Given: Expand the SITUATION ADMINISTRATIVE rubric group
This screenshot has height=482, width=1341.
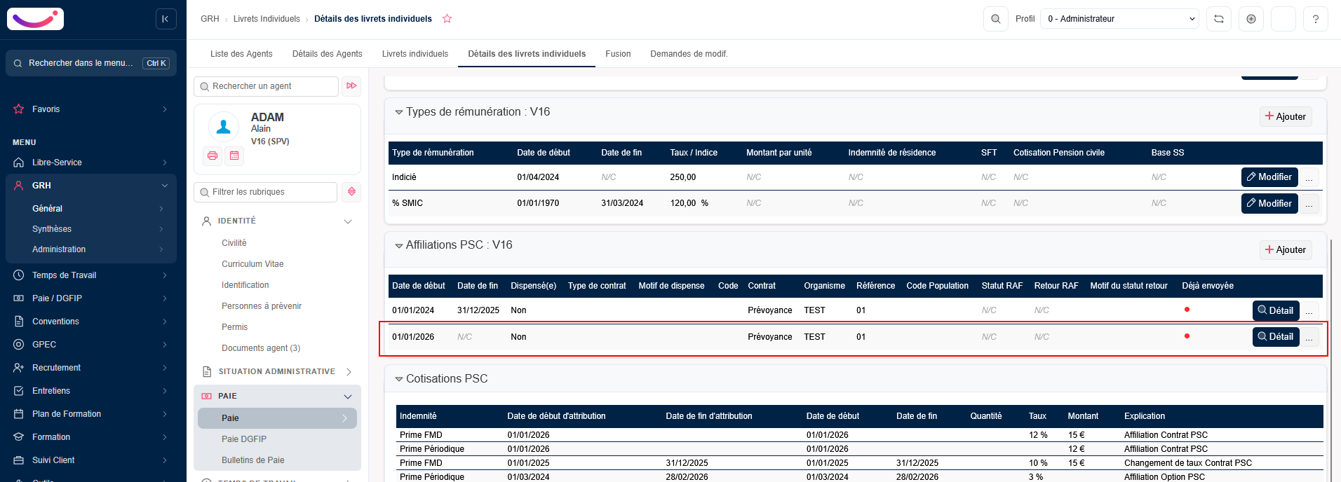Looking at the screenshot, I should (349, 372).
